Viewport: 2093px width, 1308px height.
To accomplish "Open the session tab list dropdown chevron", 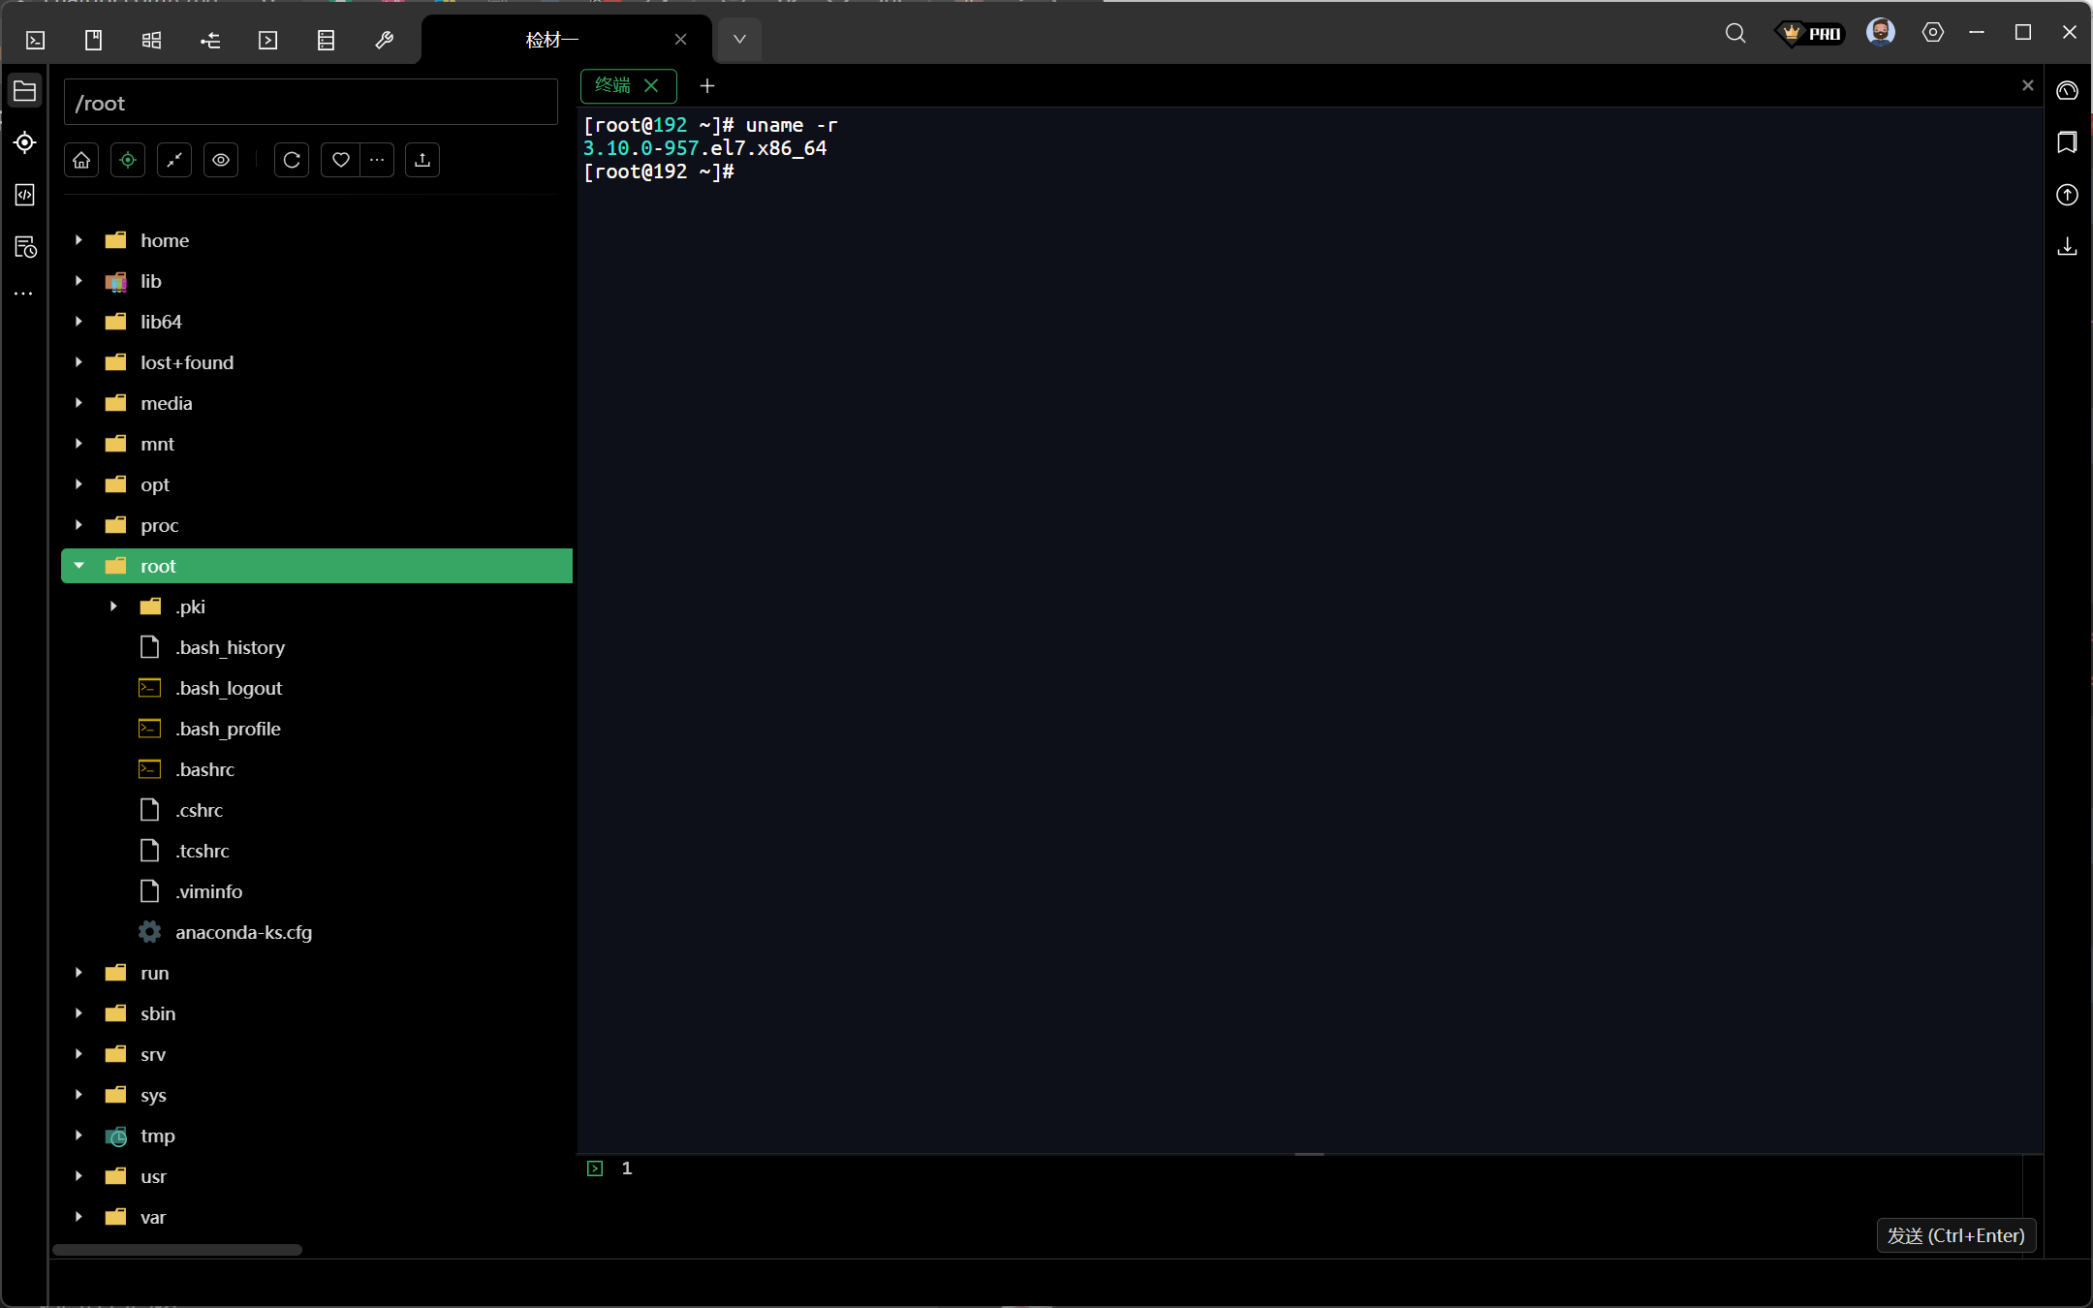I will pyautogui.click(x=739, y=40).
